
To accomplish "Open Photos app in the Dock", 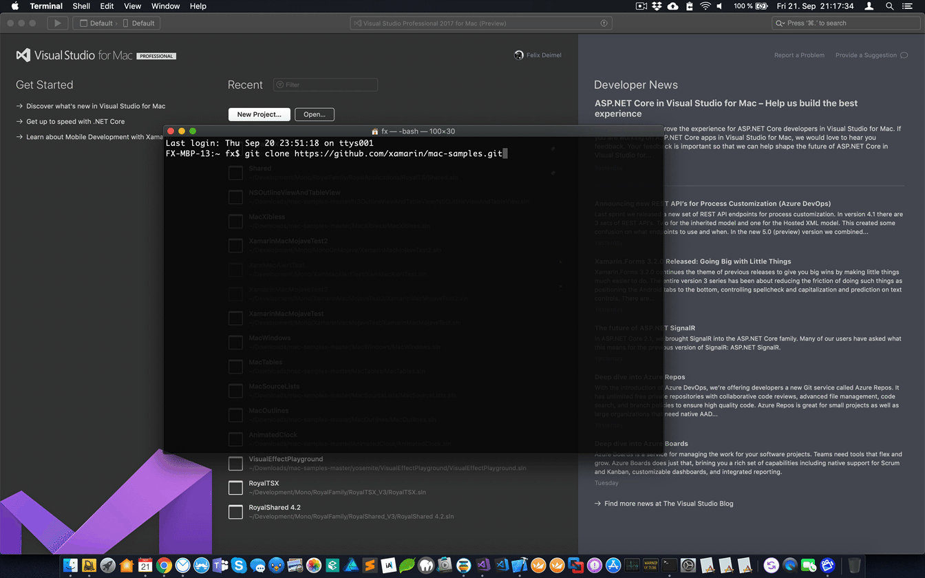I will pyautogui.click(x=314, y=565).
